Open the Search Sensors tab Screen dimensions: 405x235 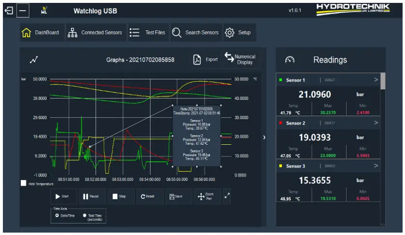[196, 32]
